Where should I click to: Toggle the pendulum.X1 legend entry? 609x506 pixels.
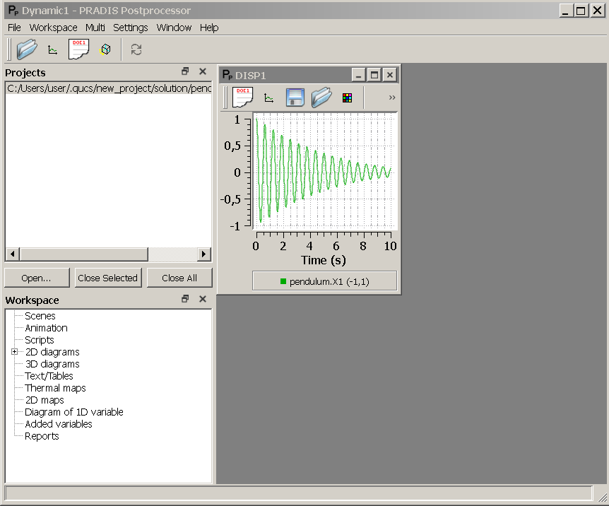point(324,281)
